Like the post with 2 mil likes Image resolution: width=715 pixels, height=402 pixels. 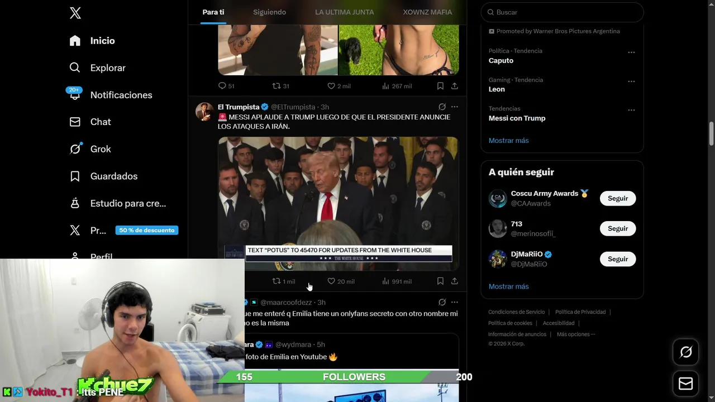[339, 86]
